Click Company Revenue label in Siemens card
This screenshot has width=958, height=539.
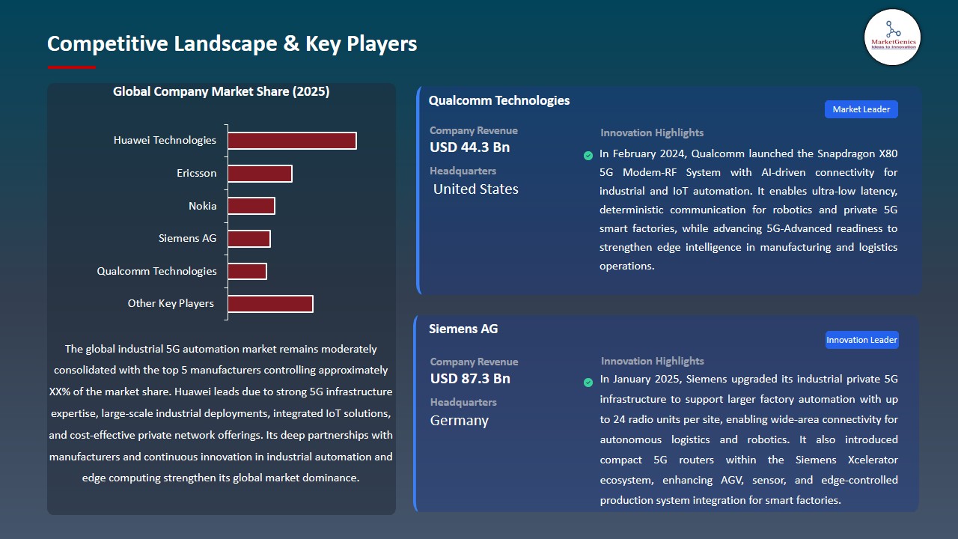point(475,362)
